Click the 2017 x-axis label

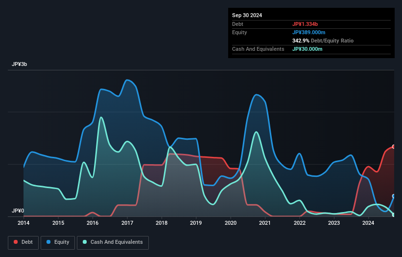point(127,223)
